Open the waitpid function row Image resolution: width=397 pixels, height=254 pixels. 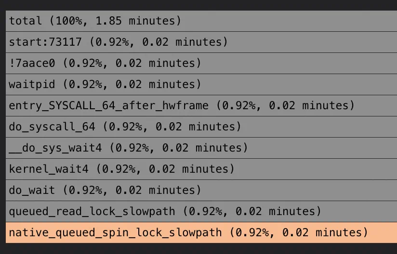[x=198, y=84]
